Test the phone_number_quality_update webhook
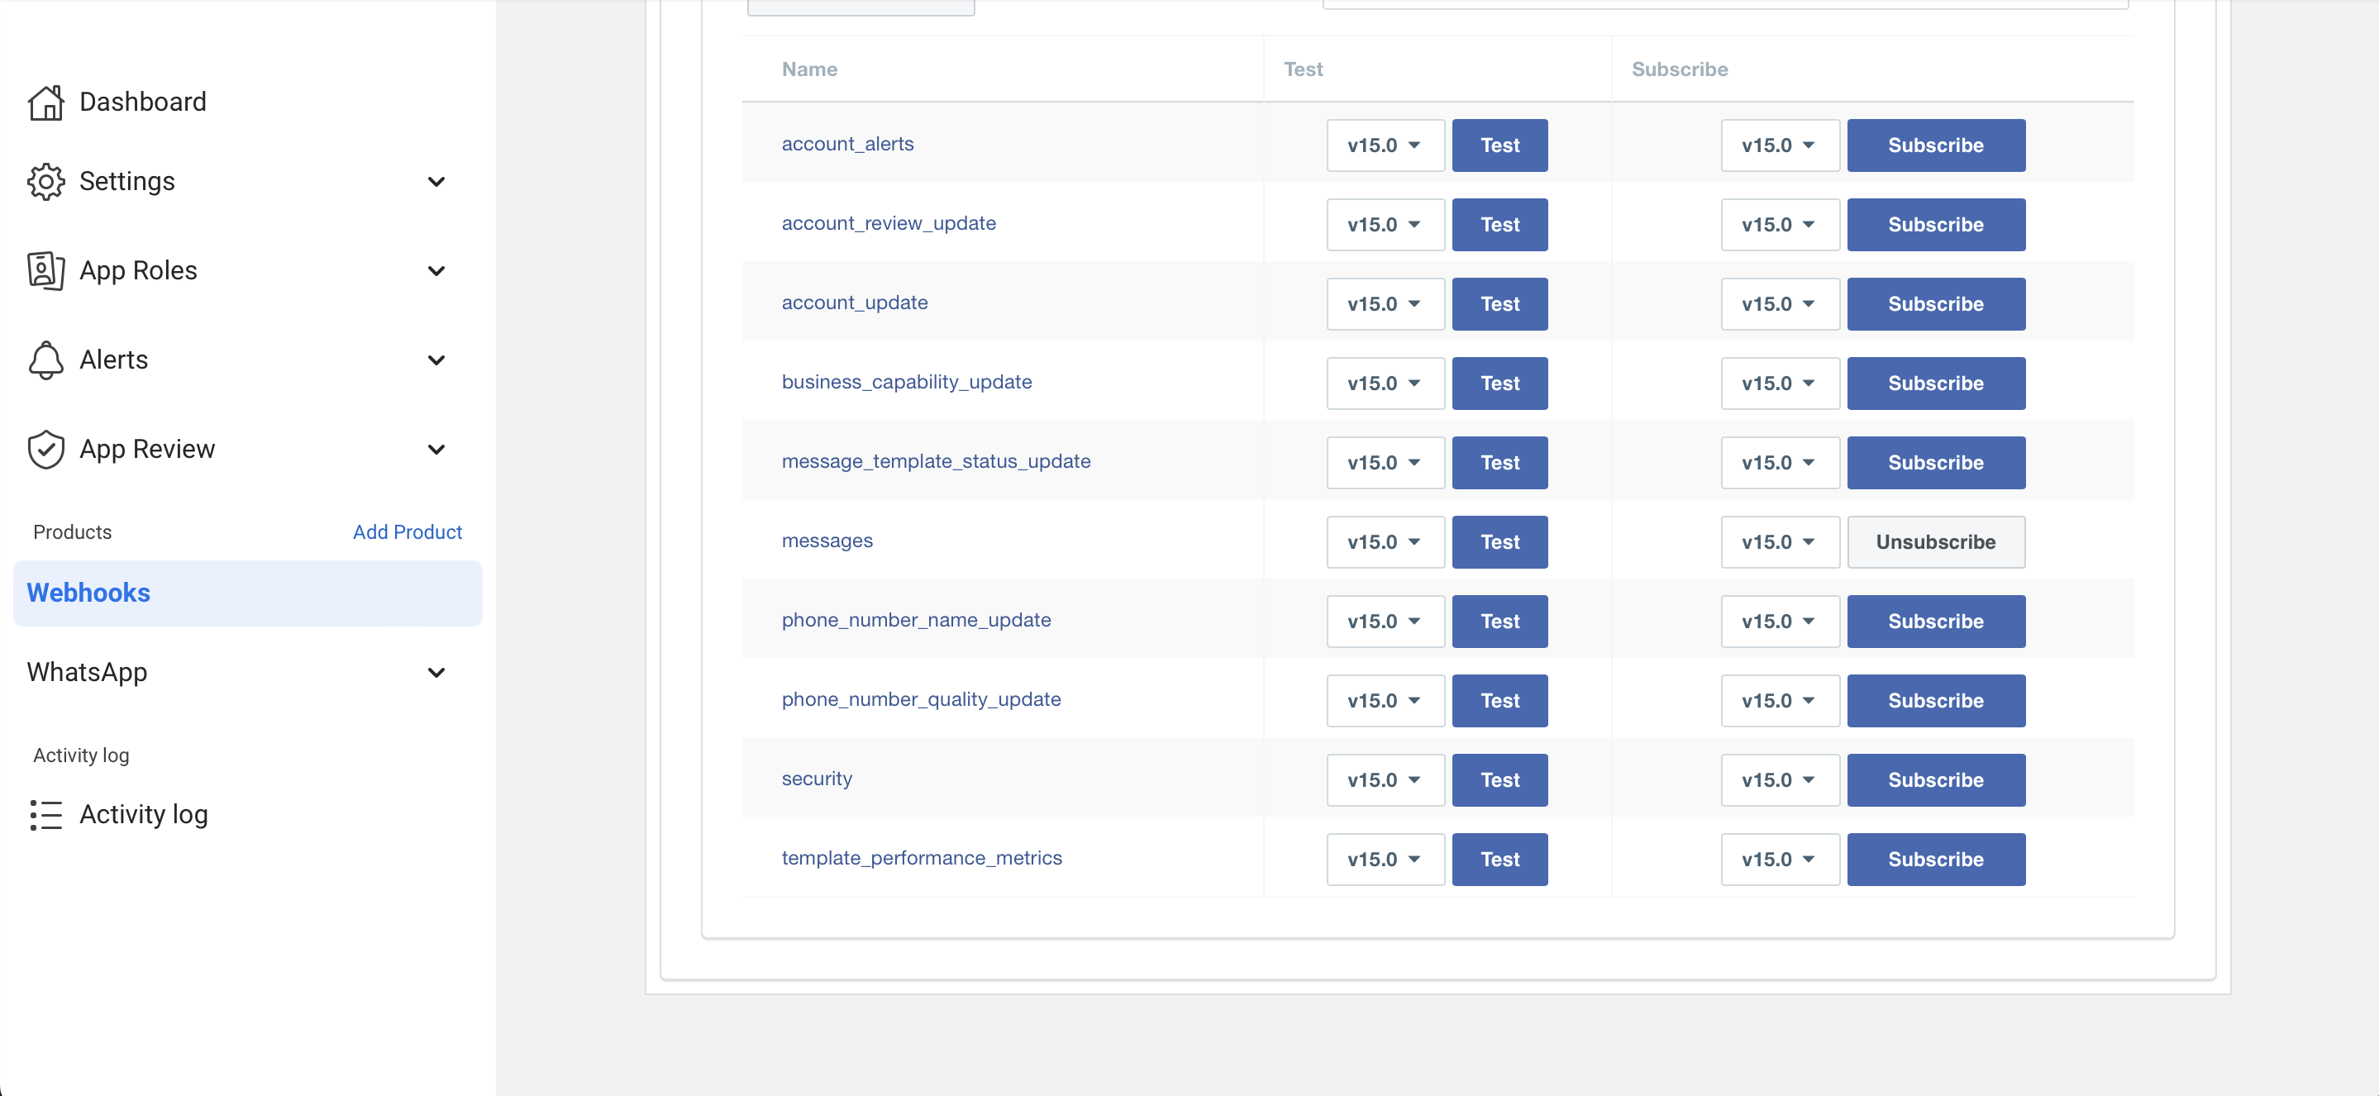Screen dimensions: 2379x1096 pyautogui.click(x=1499, y=701)
